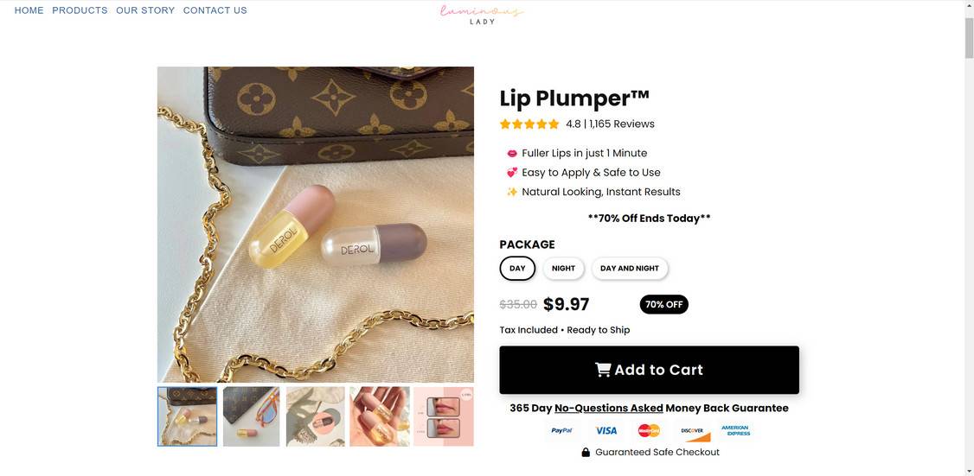This screenshot has height=476, width=974.
Task: Go to the PRODUCTS page
Action: click(80, 10)
